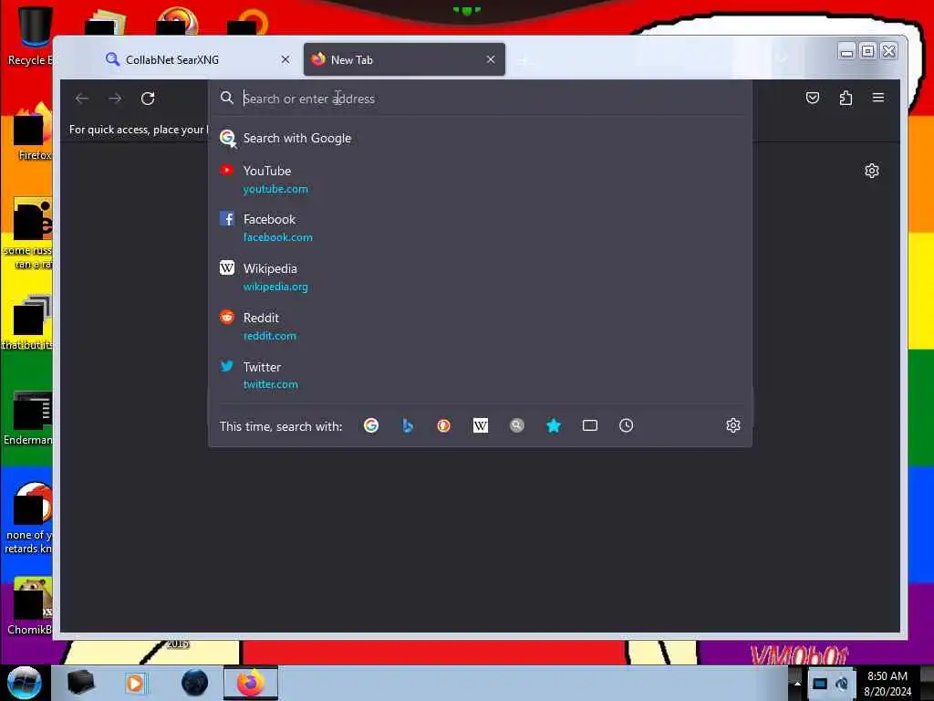
Task: Click the magnifier icon in address bar
Action: (226, 98)
